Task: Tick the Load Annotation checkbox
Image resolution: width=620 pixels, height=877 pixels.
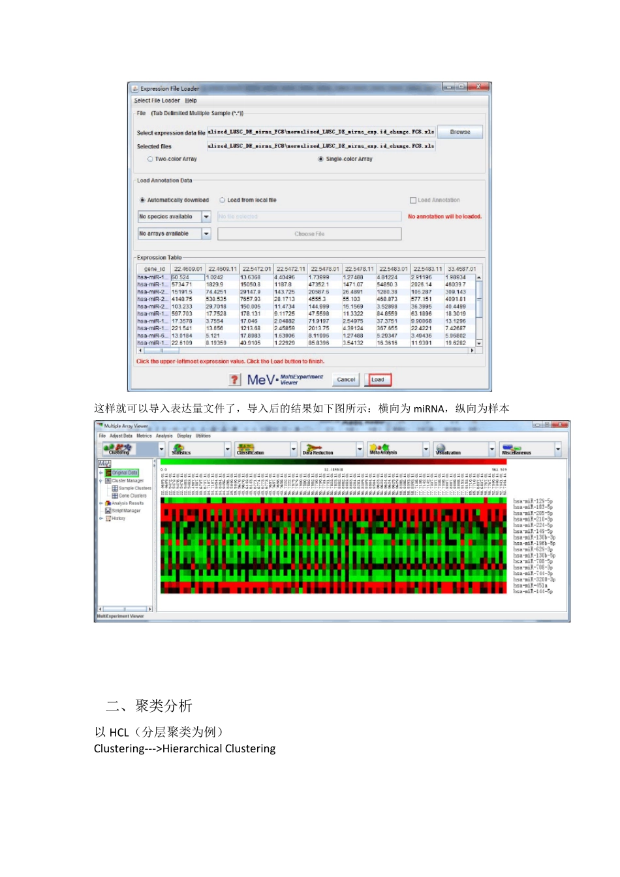Action: 413,200
